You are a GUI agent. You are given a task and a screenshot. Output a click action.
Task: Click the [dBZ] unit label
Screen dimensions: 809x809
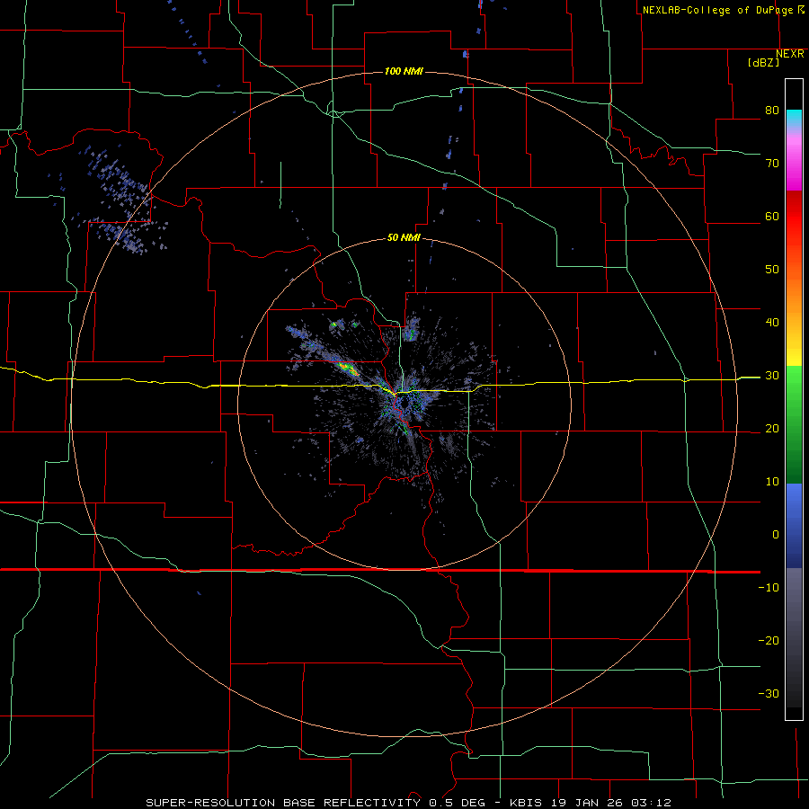tap(763, 63)
